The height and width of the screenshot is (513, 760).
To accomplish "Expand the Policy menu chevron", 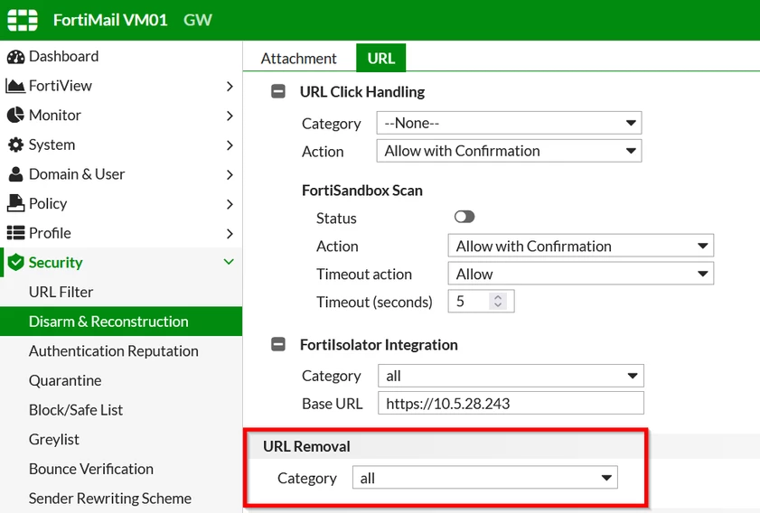I will tap(230, 204).
